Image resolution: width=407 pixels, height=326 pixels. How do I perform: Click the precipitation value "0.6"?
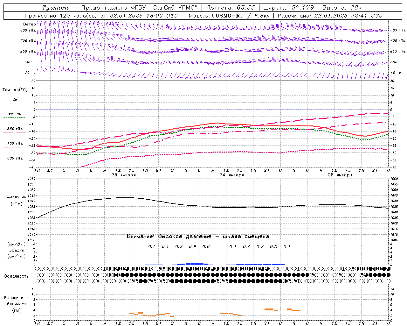206,246
